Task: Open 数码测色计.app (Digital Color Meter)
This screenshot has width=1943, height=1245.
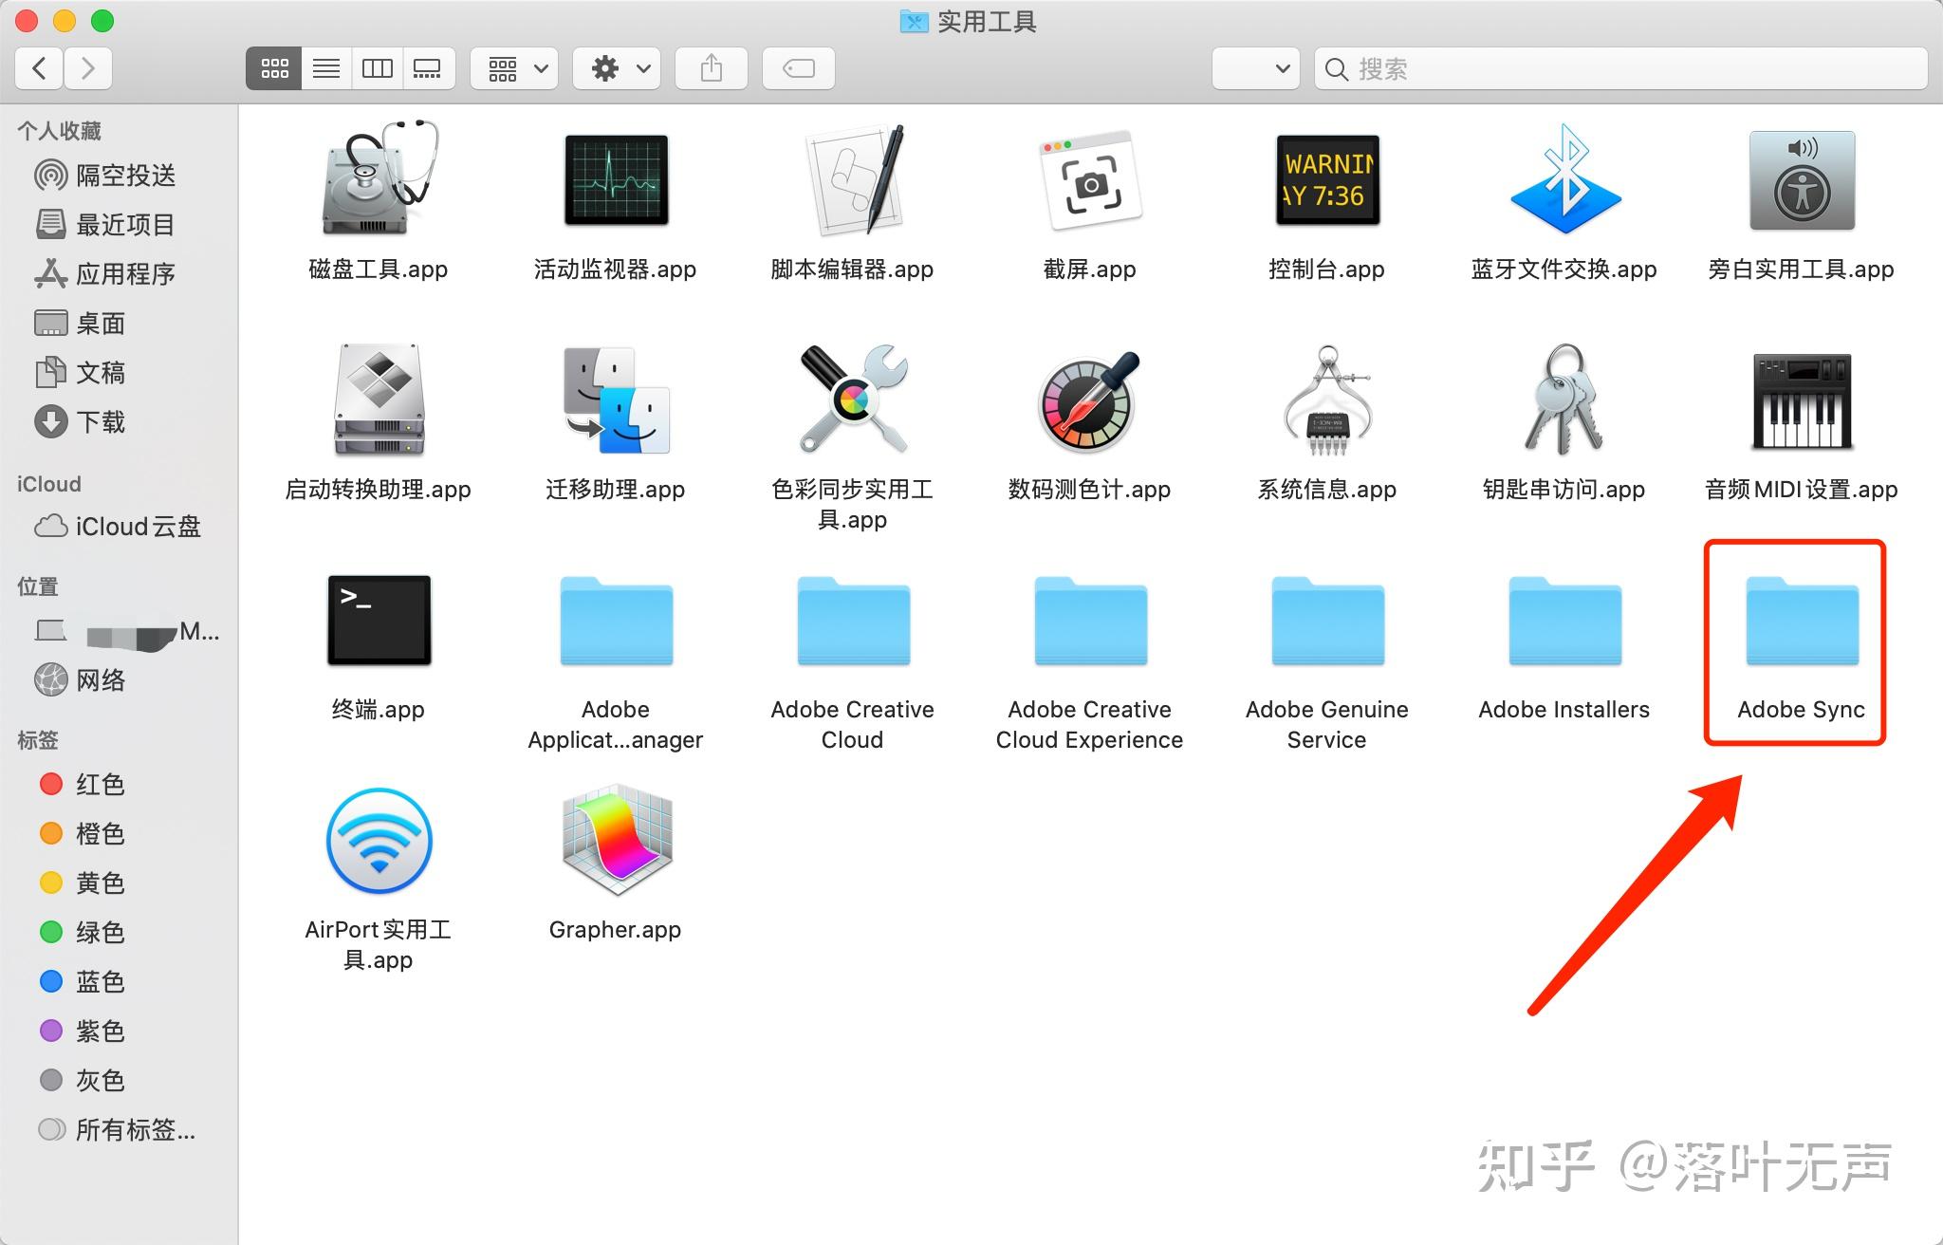Action: coord(1090,400)
